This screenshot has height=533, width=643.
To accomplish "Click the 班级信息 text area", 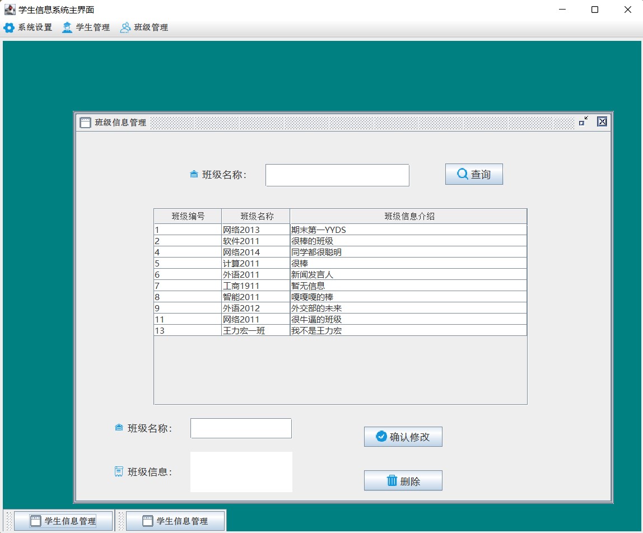I will [241, 472].
